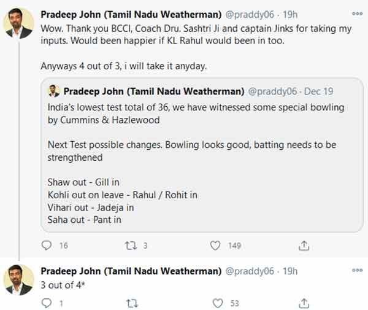Image resolution: width=368 pixels, height=310 pixels.
Task: Like the tweet with 149 likes
Action: 215,246
